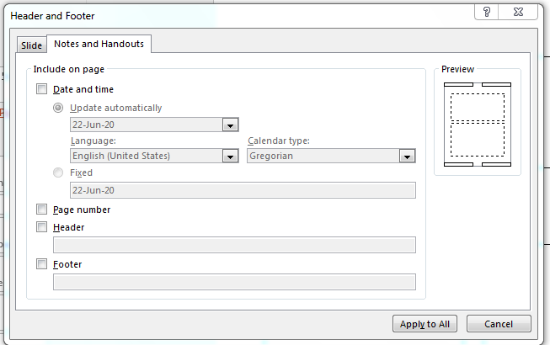The width and height of the screenshot is (550, 345).
Task: Tick the Footer checkbox
Action: click(x=41, y=263)
